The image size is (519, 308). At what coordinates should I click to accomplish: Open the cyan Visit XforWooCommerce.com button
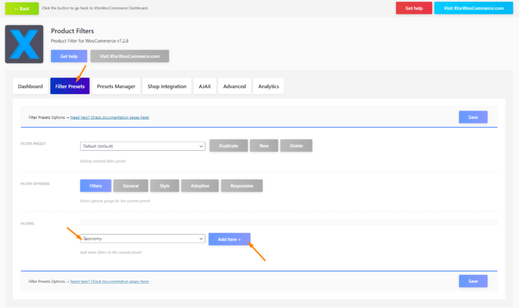pos(473,8)
